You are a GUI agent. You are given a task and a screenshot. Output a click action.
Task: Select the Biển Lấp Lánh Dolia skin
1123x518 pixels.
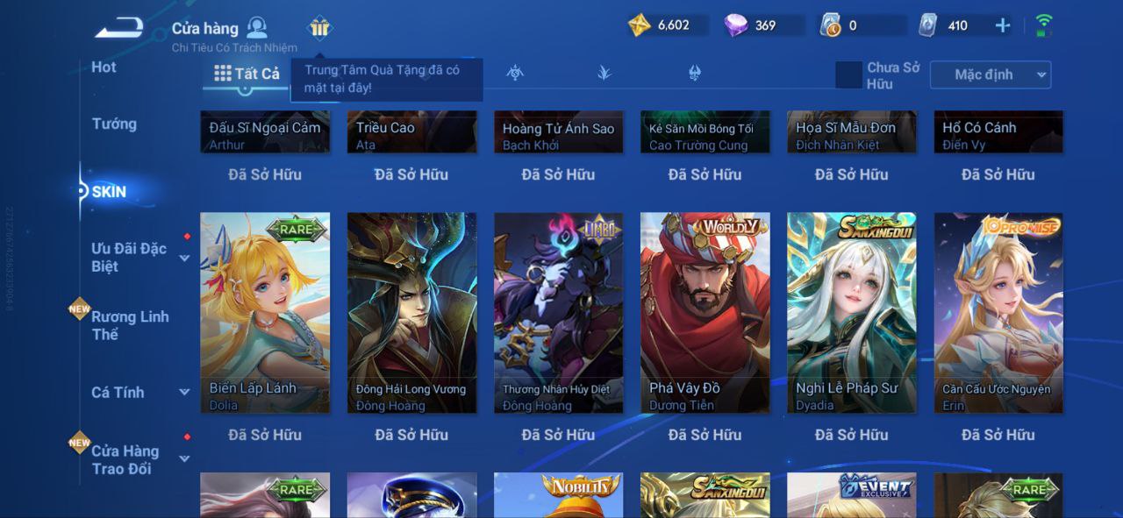point(265,313)
